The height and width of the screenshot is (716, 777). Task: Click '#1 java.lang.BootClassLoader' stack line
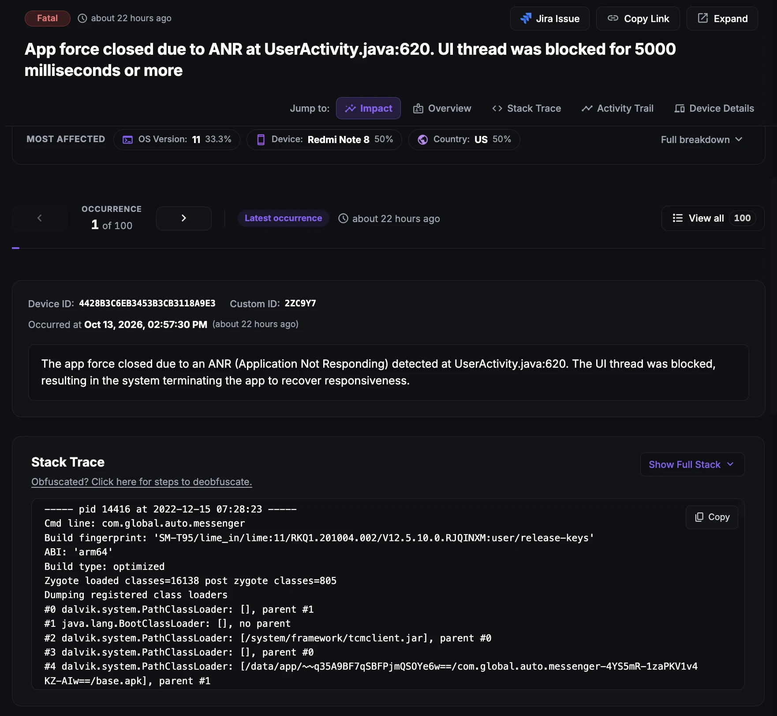pyautogui.click(x=168, y=624)
